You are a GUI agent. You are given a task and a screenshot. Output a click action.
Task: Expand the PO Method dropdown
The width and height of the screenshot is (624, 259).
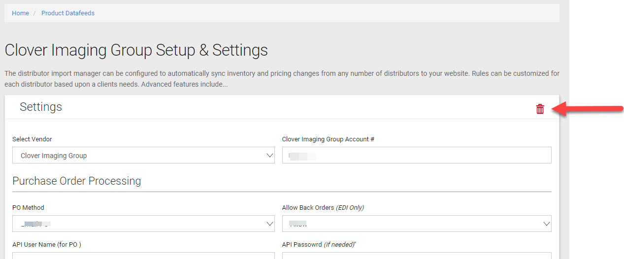point(143,224)
